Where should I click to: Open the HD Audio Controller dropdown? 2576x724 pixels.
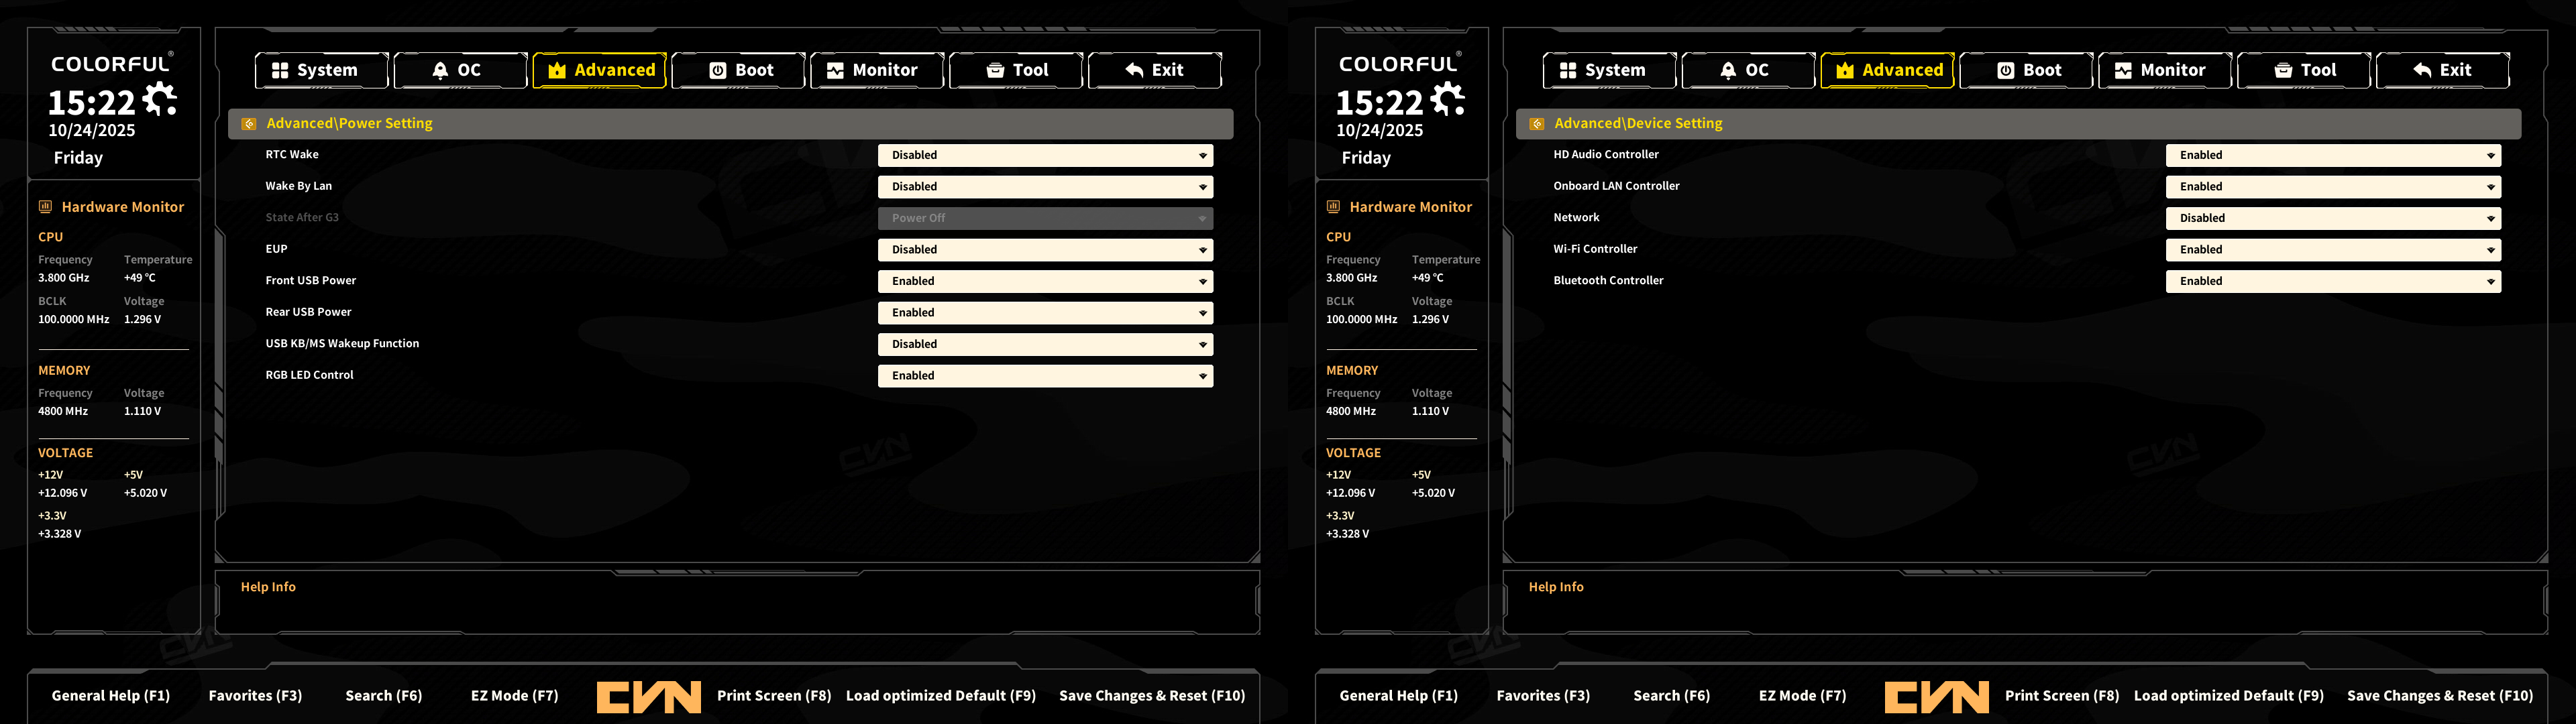(x=2332, y=155)
